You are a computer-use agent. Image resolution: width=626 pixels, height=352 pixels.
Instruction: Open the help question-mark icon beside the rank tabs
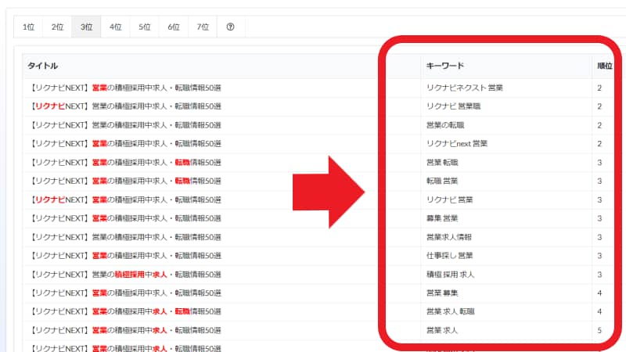230,27
